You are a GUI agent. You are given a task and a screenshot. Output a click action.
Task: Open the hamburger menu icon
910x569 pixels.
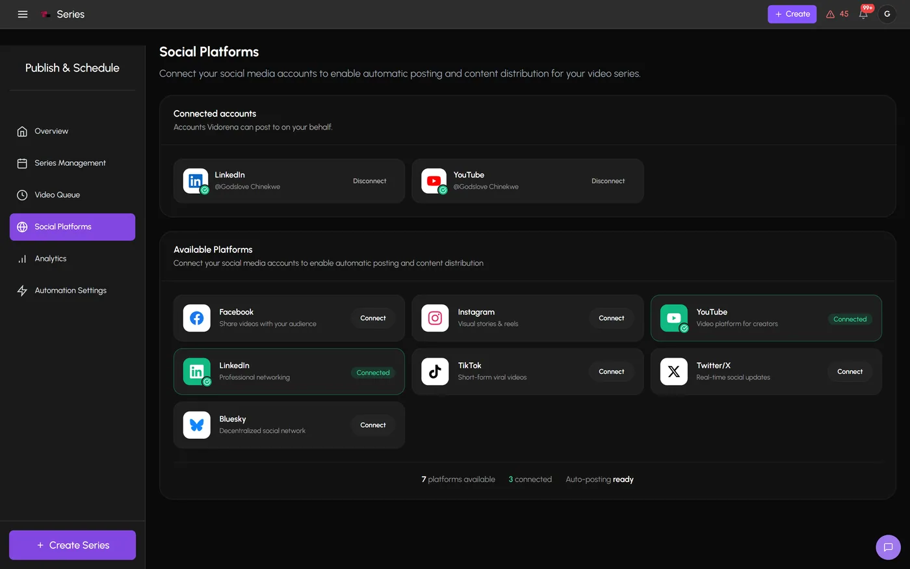click(23, 14)
